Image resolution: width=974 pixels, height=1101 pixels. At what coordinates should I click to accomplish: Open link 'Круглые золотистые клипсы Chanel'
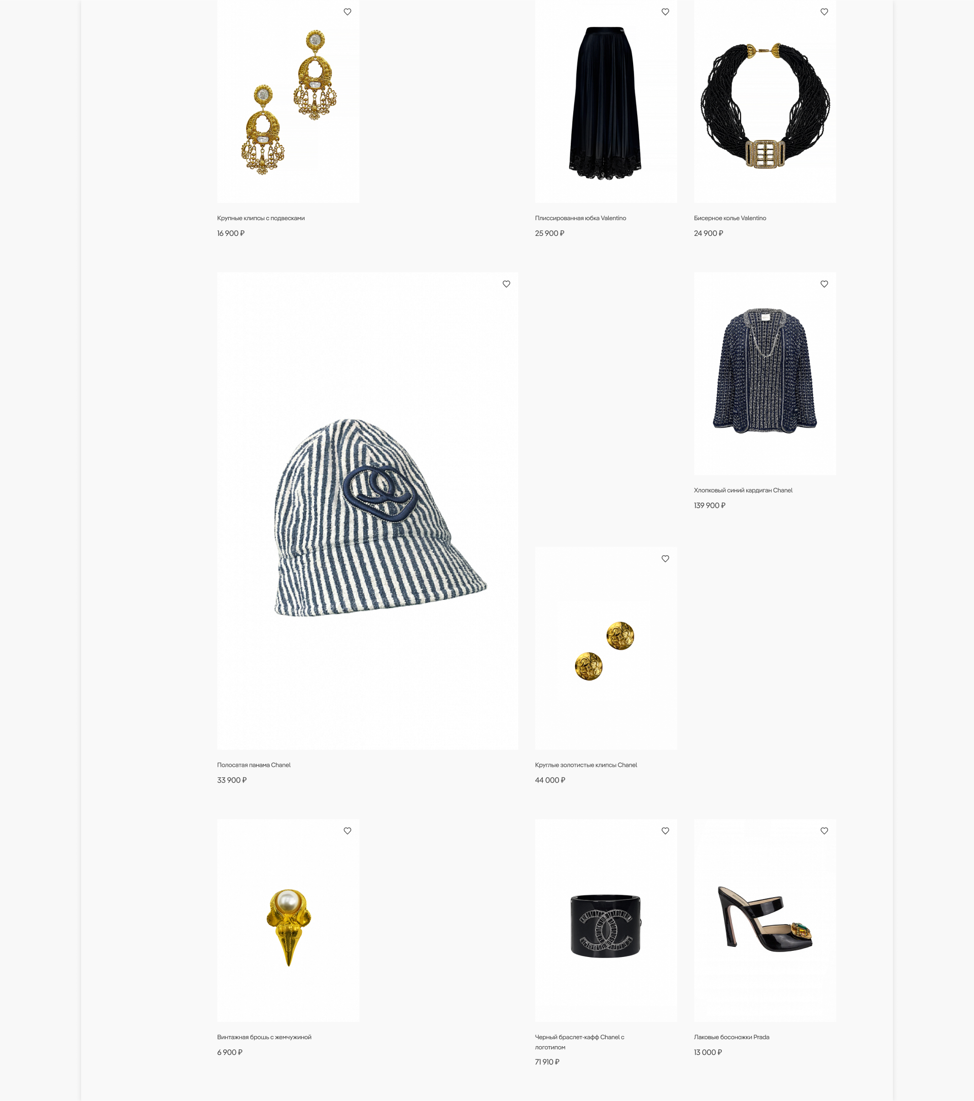tap(585, 765)
